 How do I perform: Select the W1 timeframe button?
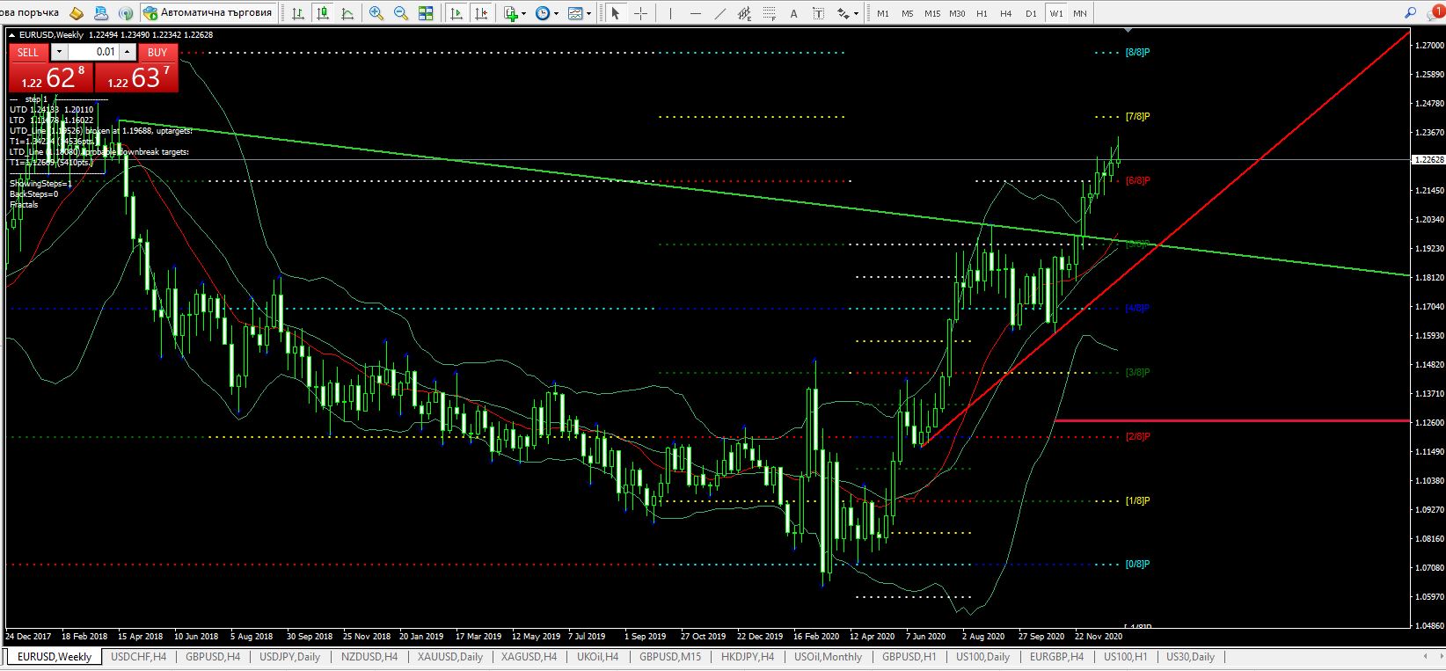[x=1055, y=13]
